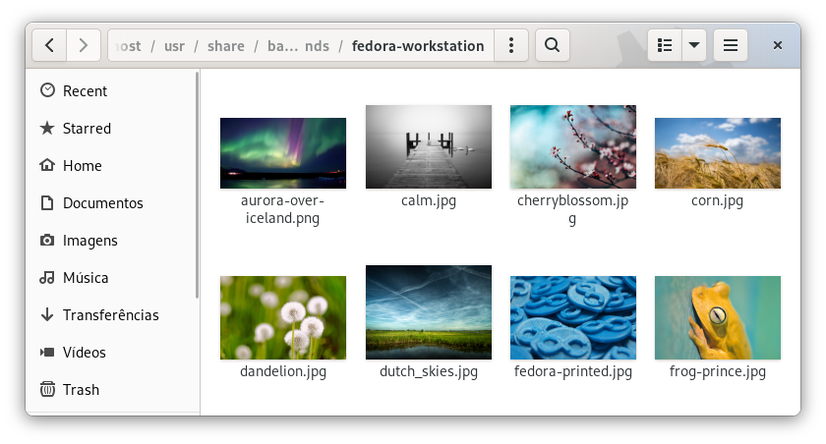The height and width of the screenshot is (444, 826).
Task: Expand the view options dropdown arrow
Action: 694,46
